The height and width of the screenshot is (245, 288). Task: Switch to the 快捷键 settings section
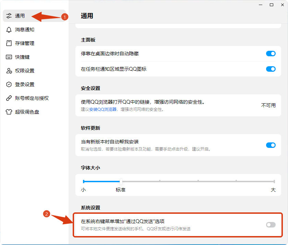(x=22, y=57)
